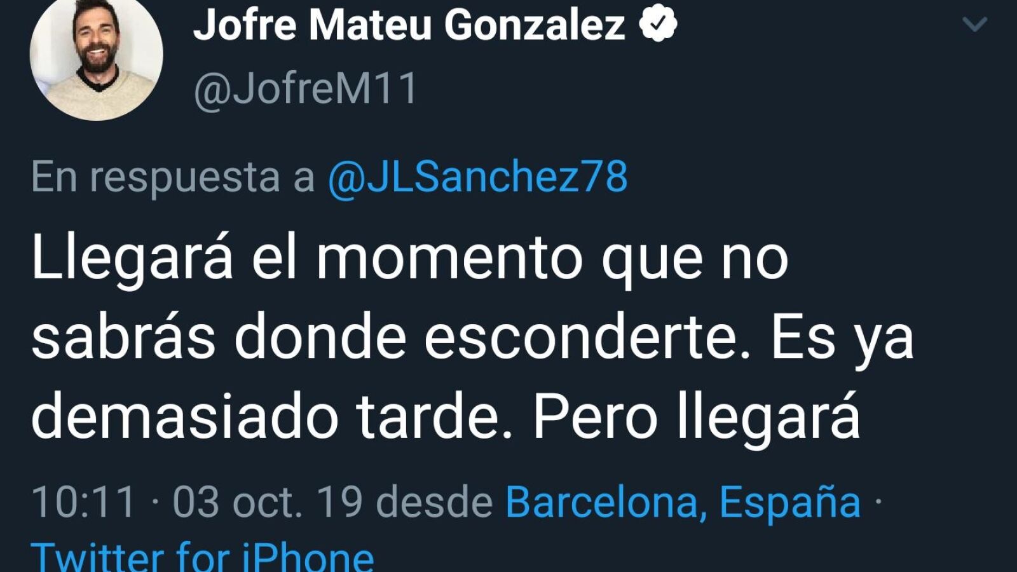Click the word "momento" in the tweet
Viewport: 1017px width, 572px height.
[x=449, y=258]
